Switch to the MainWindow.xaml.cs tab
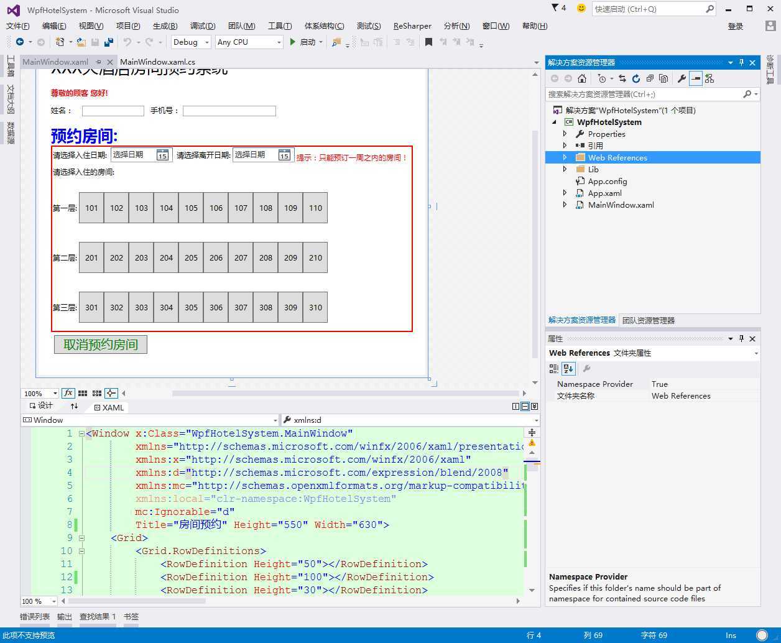 (x=157, y=62)
